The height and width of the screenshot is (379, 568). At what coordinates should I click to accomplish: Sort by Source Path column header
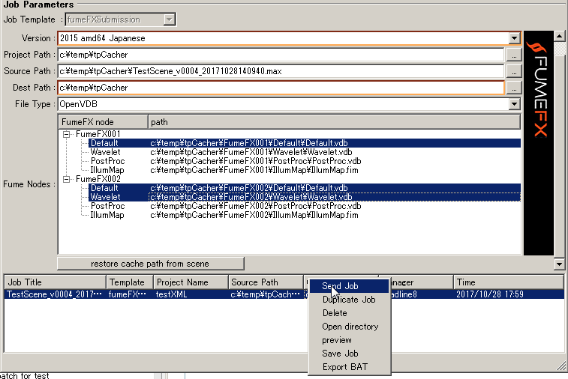coord(266,282)
